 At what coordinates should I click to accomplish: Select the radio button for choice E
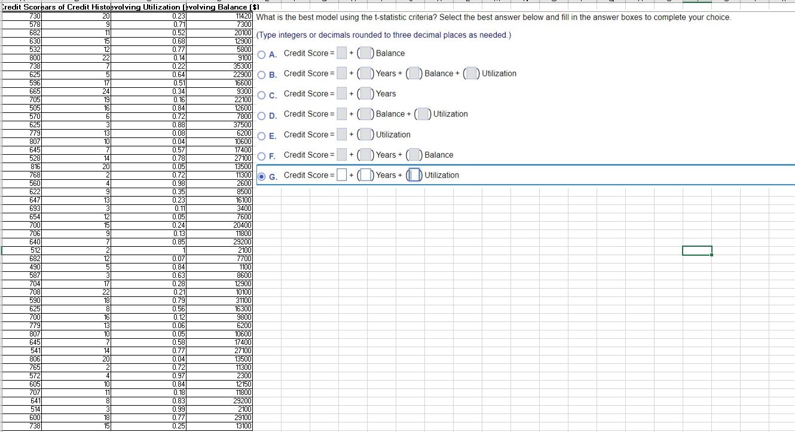pyautogui.click(x=261, y=135)
